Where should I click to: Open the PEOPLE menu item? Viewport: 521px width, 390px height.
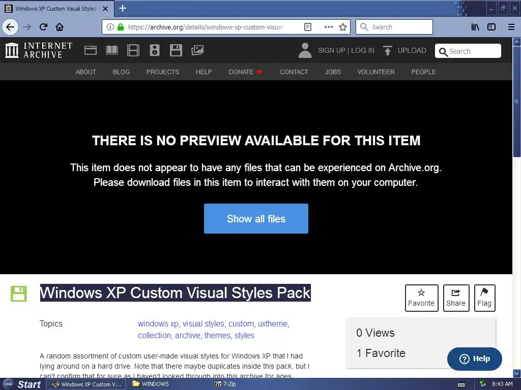tap(424, 72)
